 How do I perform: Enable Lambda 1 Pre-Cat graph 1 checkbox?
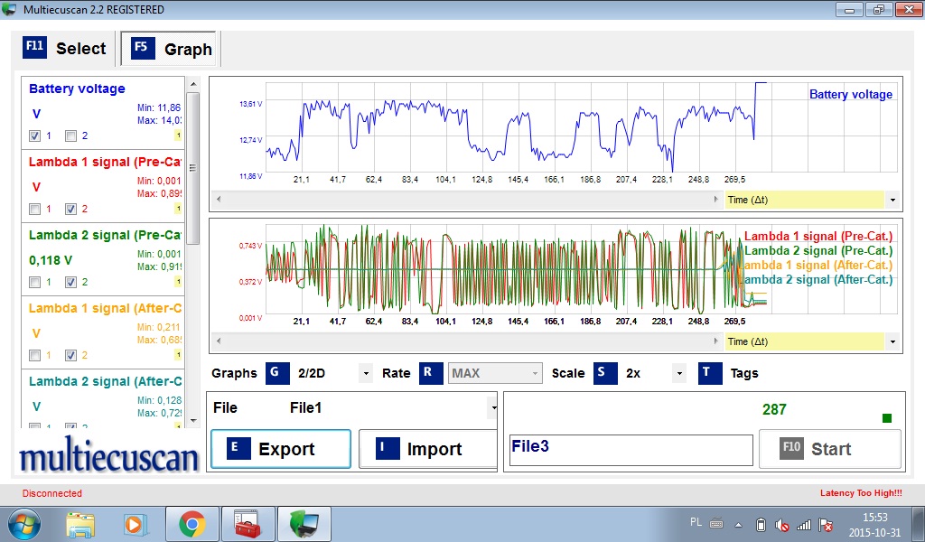click(x=34, y=209)
